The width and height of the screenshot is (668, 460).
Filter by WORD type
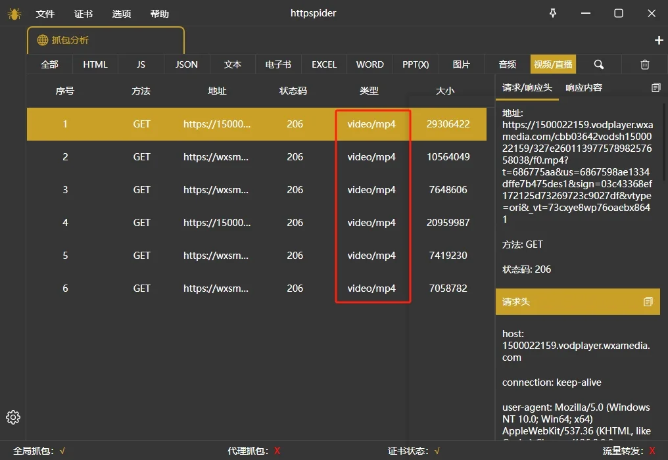(x=370, y=64)
